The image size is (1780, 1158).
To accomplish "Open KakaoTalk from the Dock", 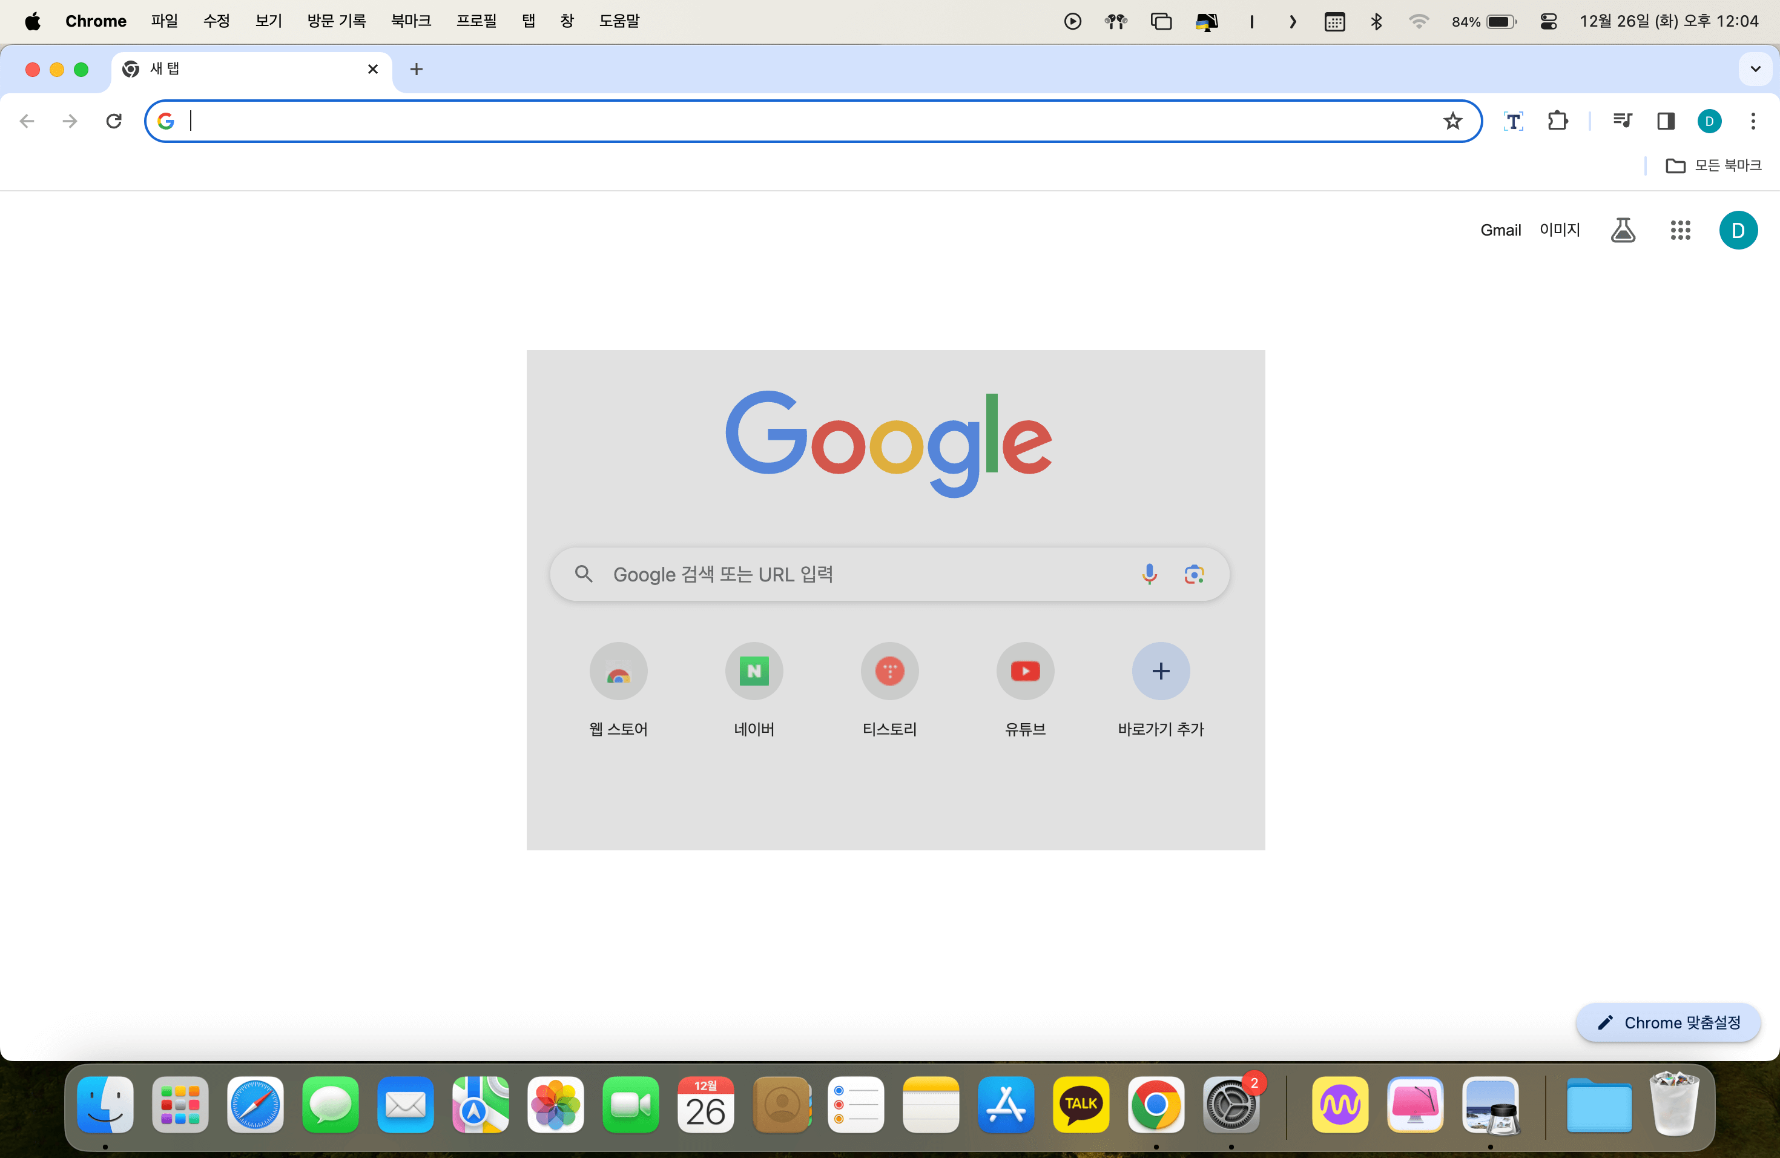I will coord(1080,1105).
